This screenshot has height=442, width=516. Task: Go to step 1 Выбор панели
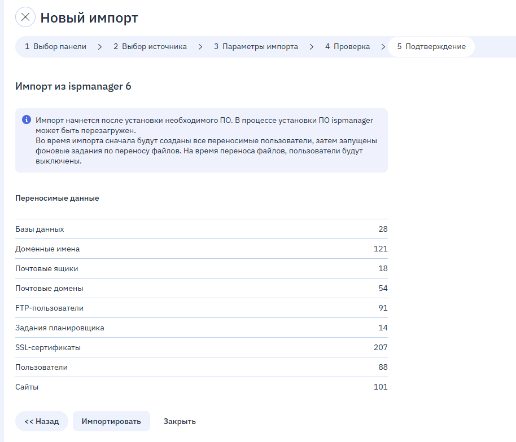[x=55, y=47]
